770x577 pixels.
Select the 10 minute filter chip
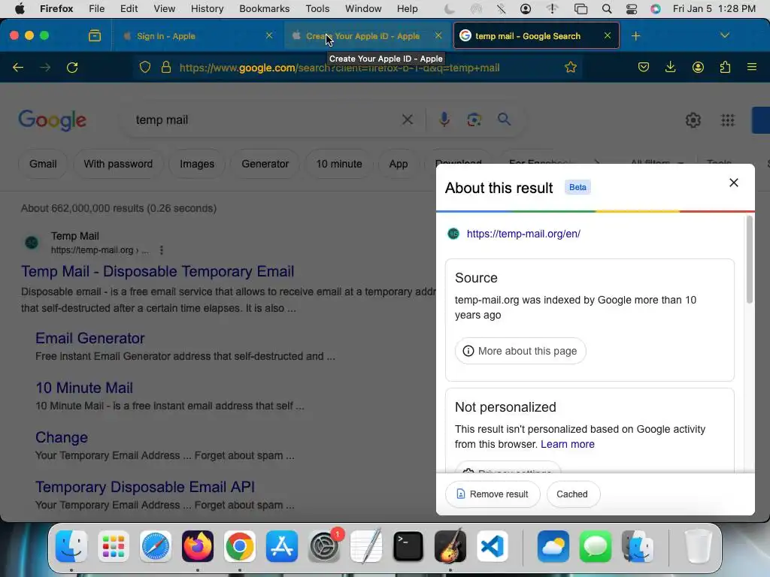coord(339,164)
